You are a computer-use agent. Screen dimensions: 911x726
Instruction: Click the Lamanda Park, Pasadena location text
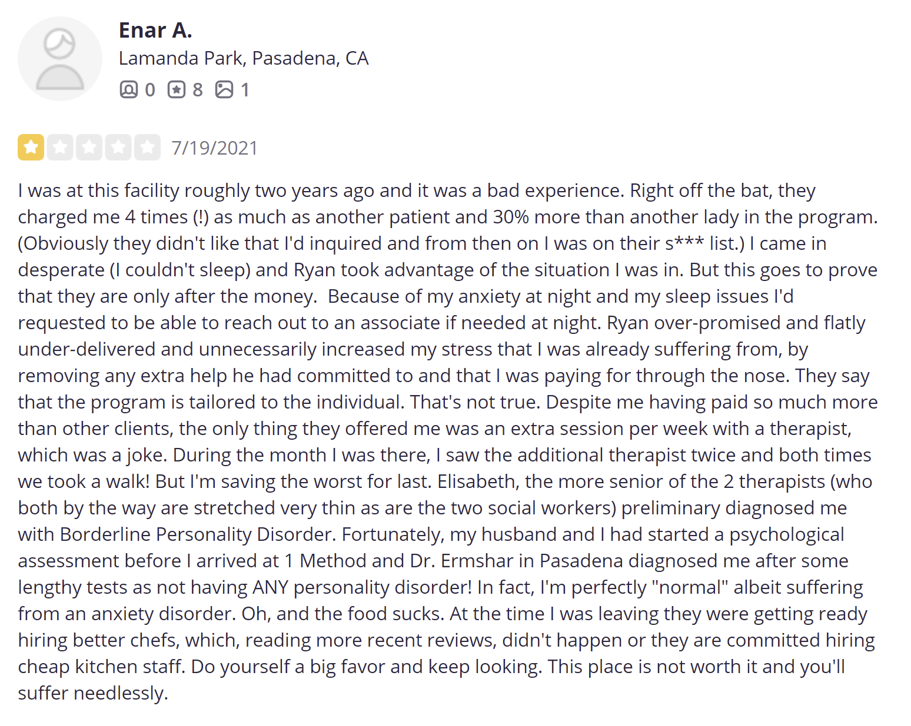(x=243, y=58)
